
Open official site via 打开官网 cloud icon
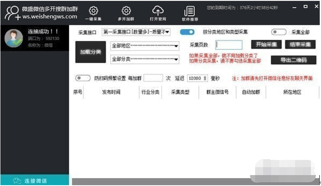pos(158,11)
